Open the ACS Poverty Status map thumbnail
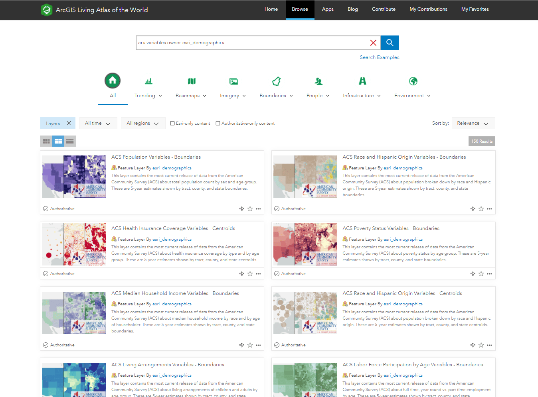Image resolution: width=538 pixels, height=397 pixels. pos(305,244)
